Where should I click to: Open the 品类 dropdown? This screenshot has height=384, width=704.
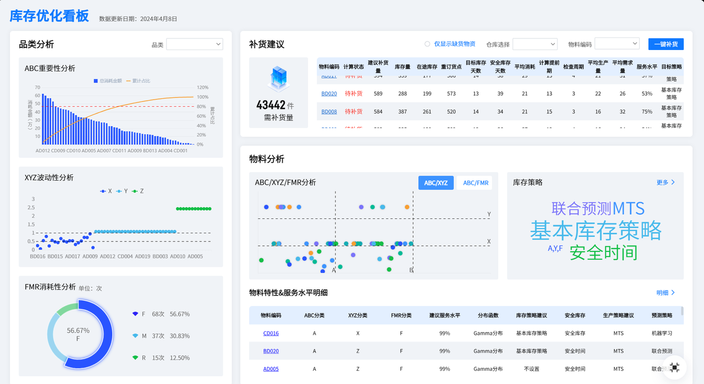coord(195,44)
